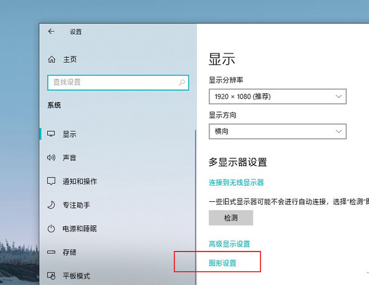Click the monitor icon beside 显示
Screen dimensions: 369x285
click(51, 133)
